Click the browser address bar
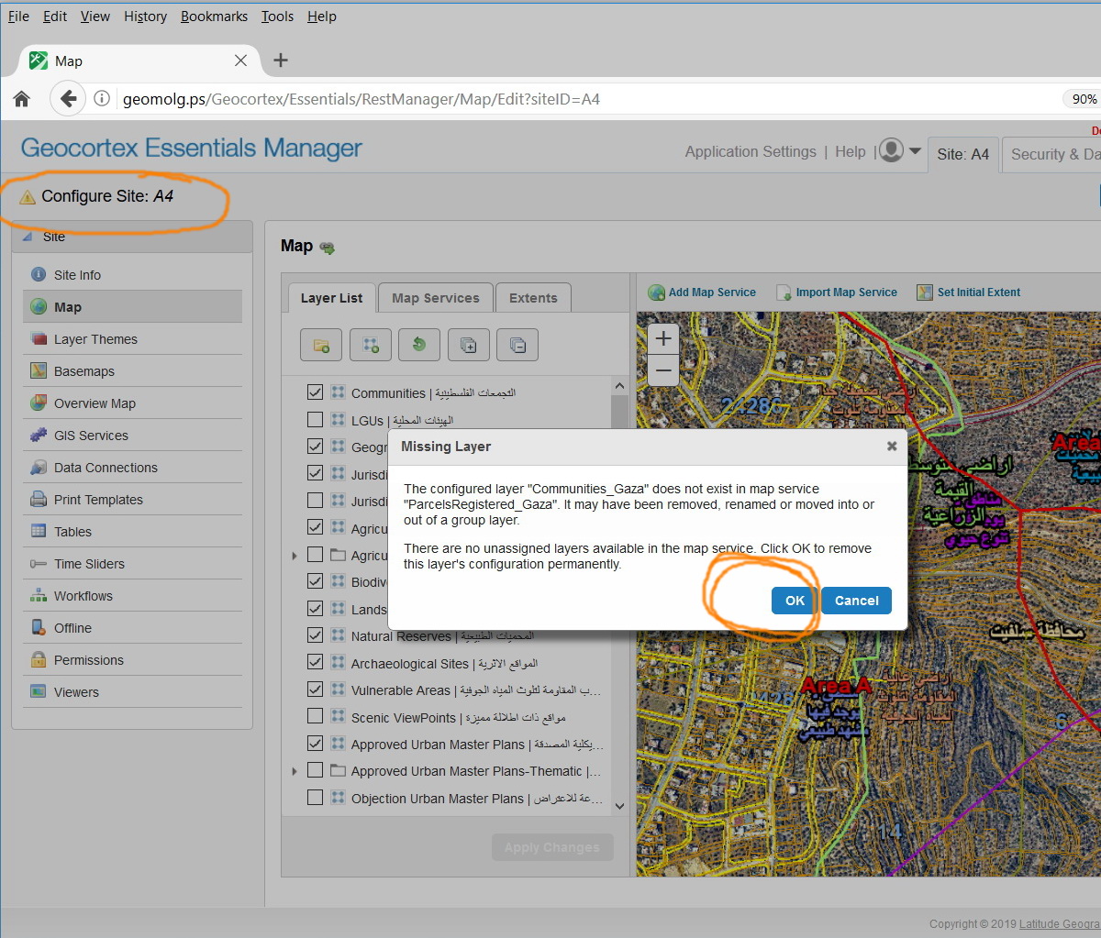The image size is (1101, 938). click(x=587, y=99)
